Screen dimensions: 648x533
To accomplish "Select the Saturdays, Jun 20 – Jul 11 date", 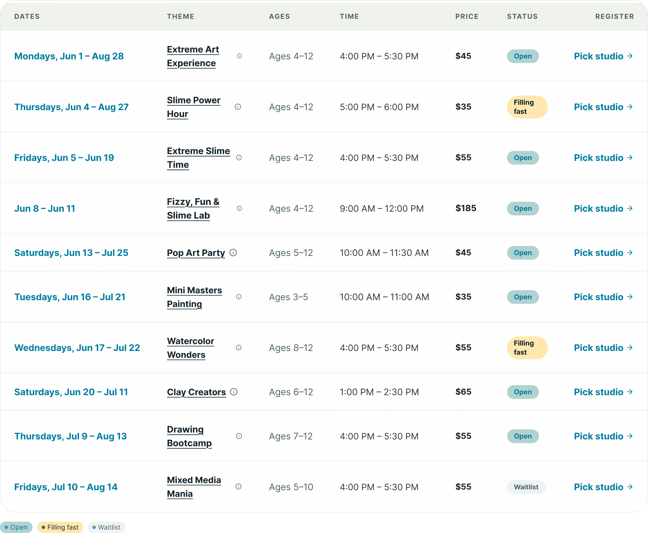I will click(71, 392).
